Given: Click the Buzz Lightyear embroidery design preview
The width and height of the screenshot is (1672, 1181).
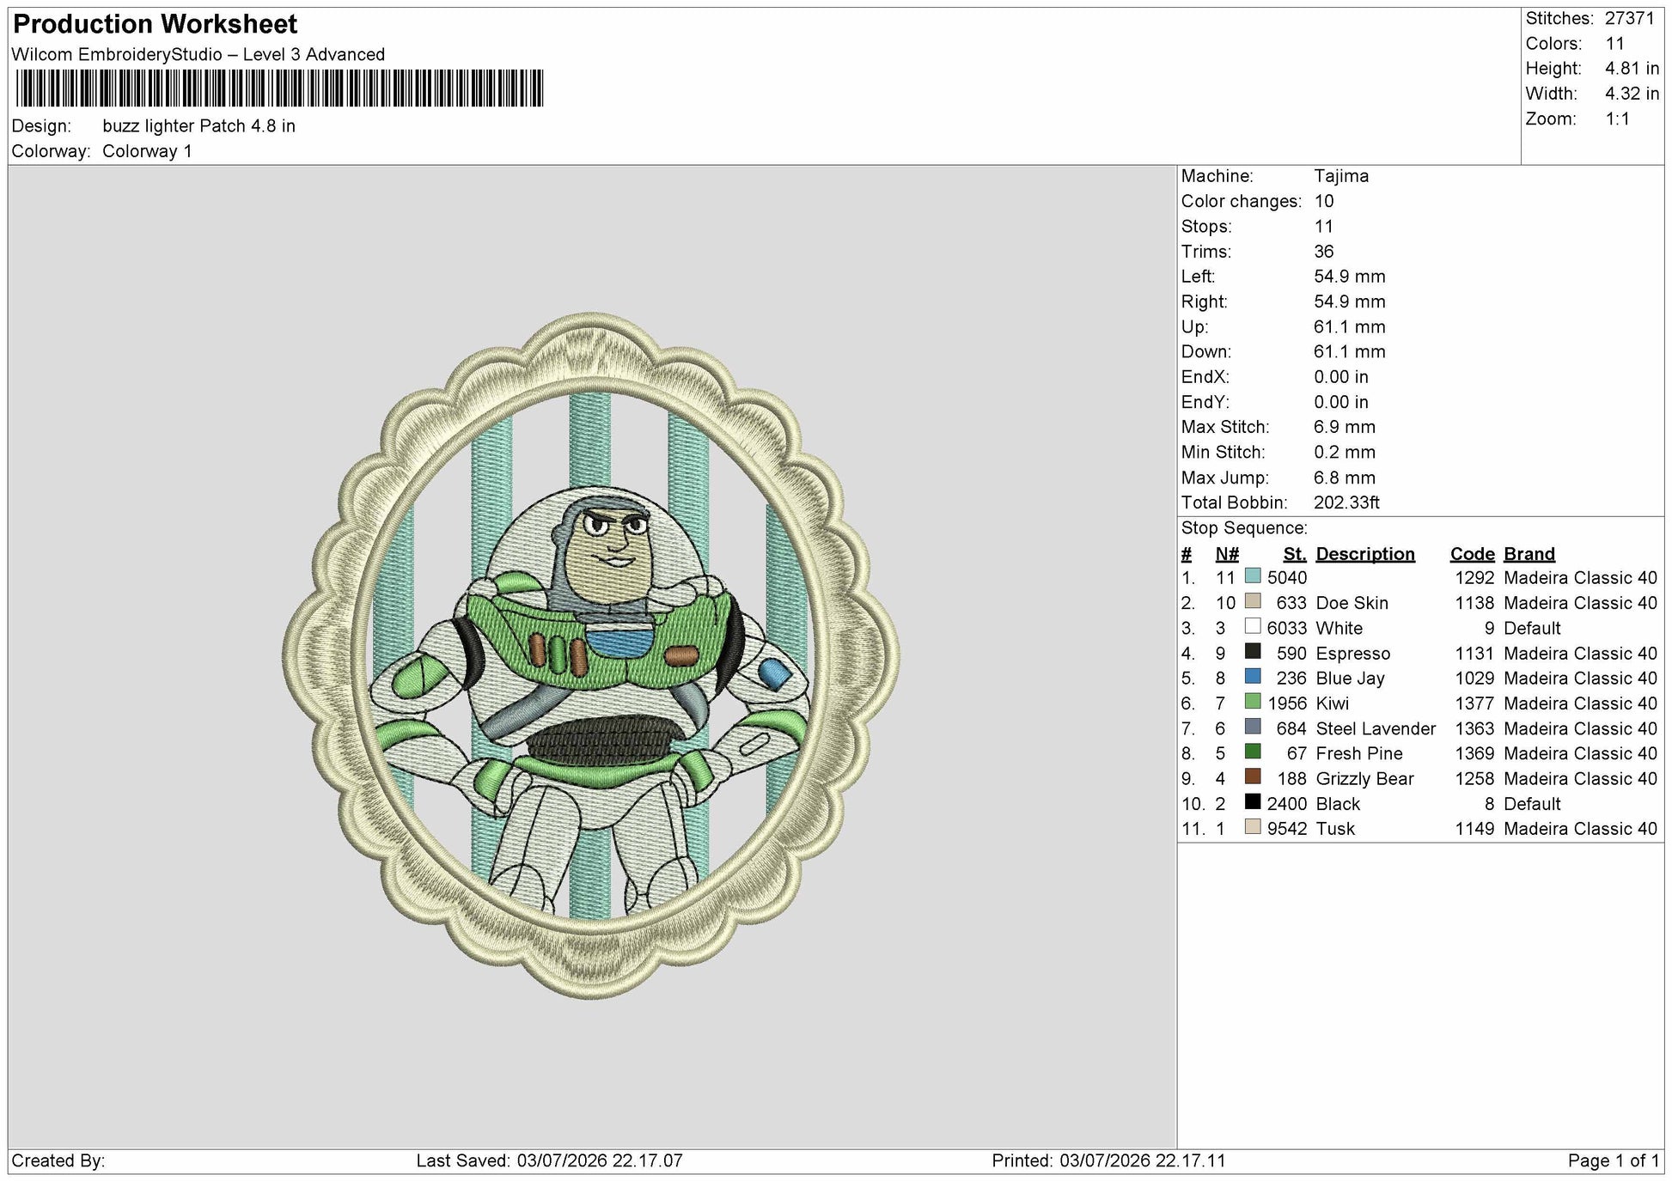Looking at the screenshot, I should pos(591,655).
